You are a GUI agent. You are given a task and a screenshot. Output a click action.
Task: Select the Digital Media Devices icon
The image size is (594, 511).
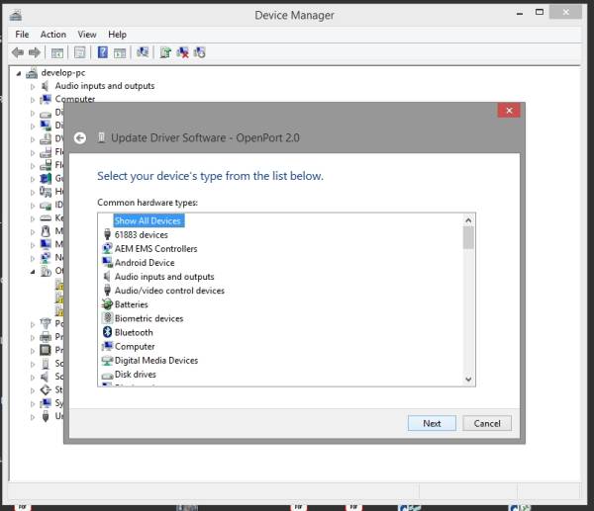click(x=107, y=360)
